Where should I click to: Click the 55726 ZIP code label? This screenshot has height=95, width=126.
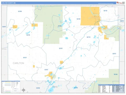(x=28, y=35)
